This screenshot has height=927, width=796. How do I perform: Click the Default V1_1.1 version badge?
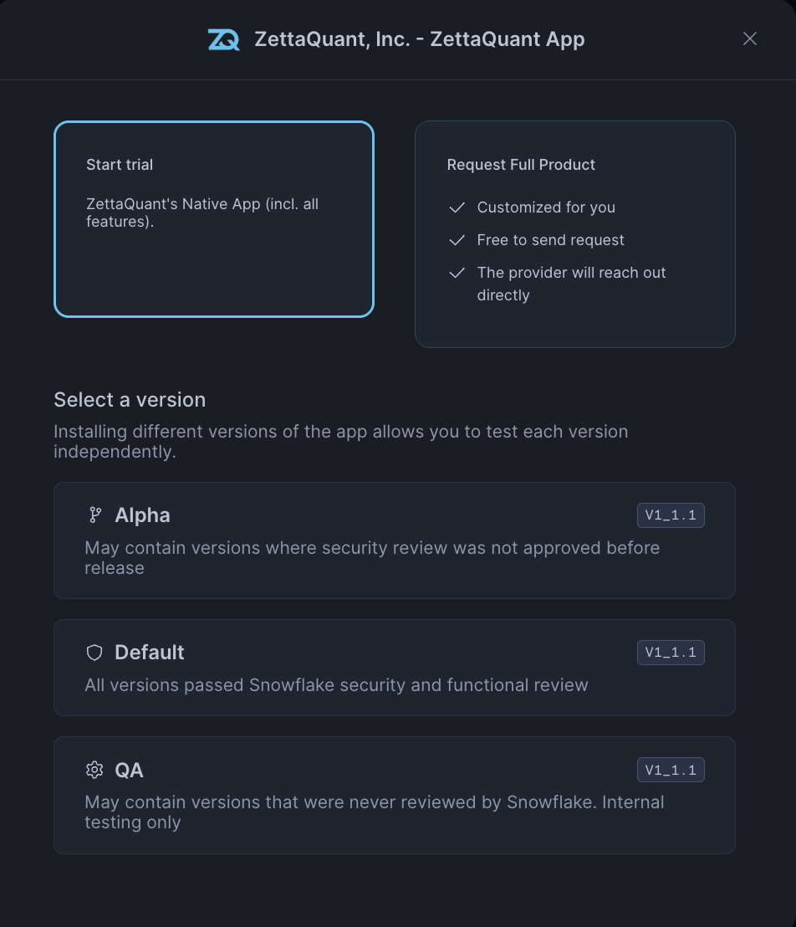pyautogui.click(x=671, y=653)
